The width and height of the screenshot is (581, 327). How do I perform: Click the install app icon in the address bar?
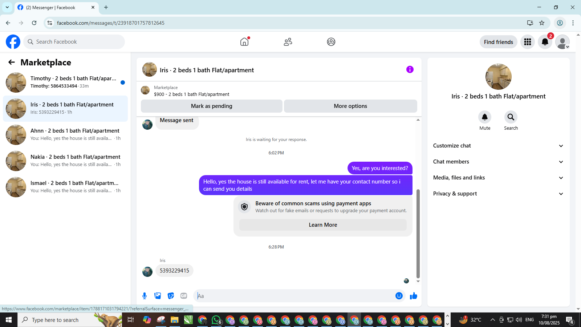pos(530,23)
